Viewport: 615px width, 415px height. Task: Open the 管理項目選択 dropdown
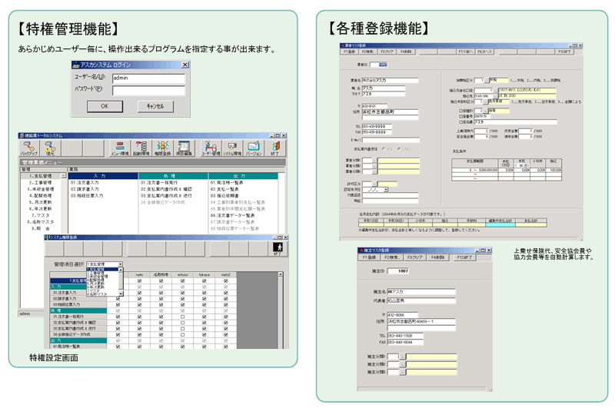(120, 264)
